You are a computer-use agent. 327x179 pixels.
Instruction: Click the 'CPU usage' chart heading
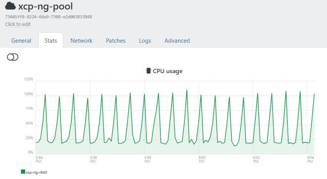pos(167,71)
